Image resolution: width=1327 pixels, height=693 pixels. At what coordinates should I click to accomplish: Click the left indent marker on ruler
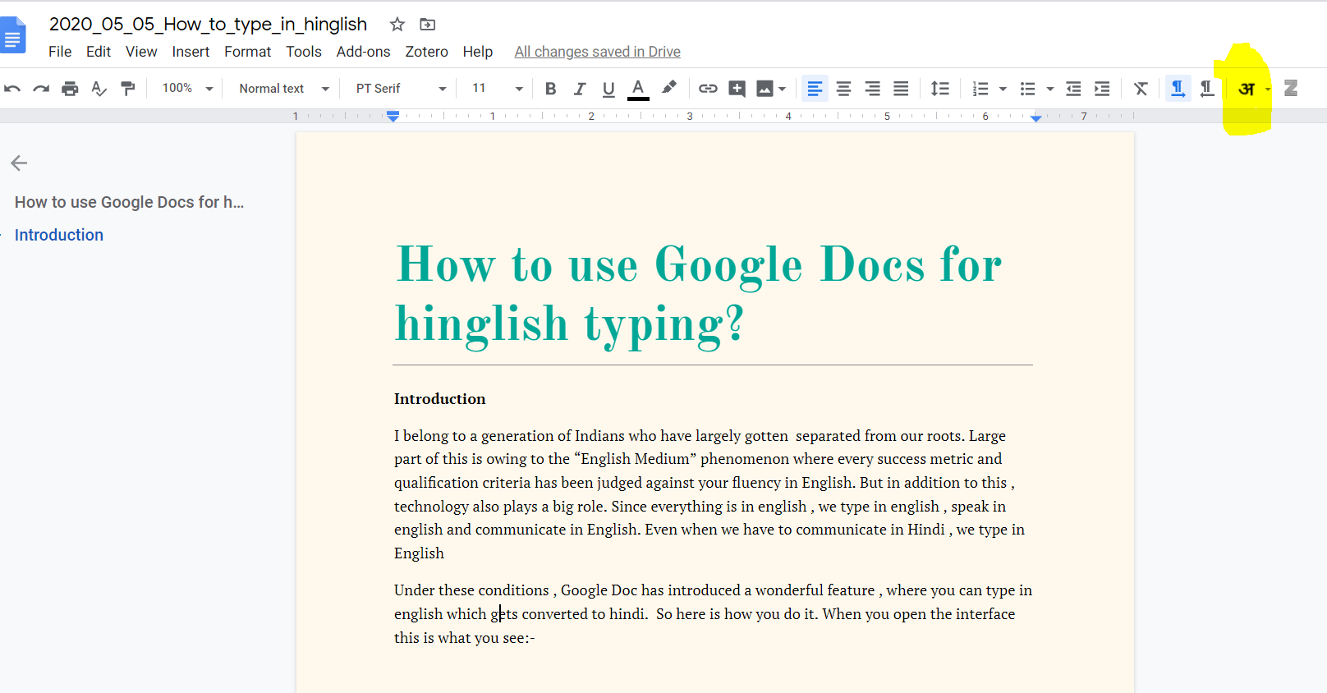pyautogui.click(x=393, y=117)
